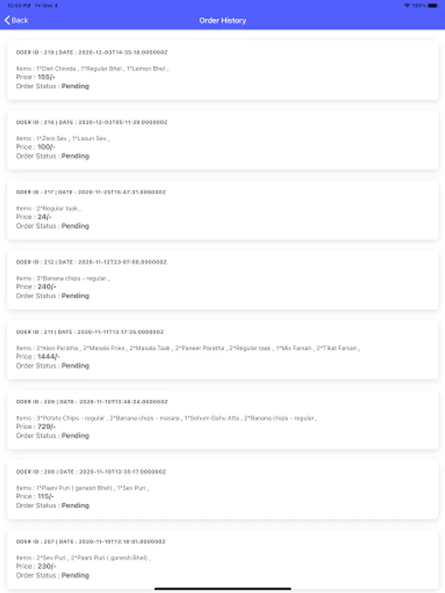
Task: Click the Order History title
Action: [x=223, y=20]
